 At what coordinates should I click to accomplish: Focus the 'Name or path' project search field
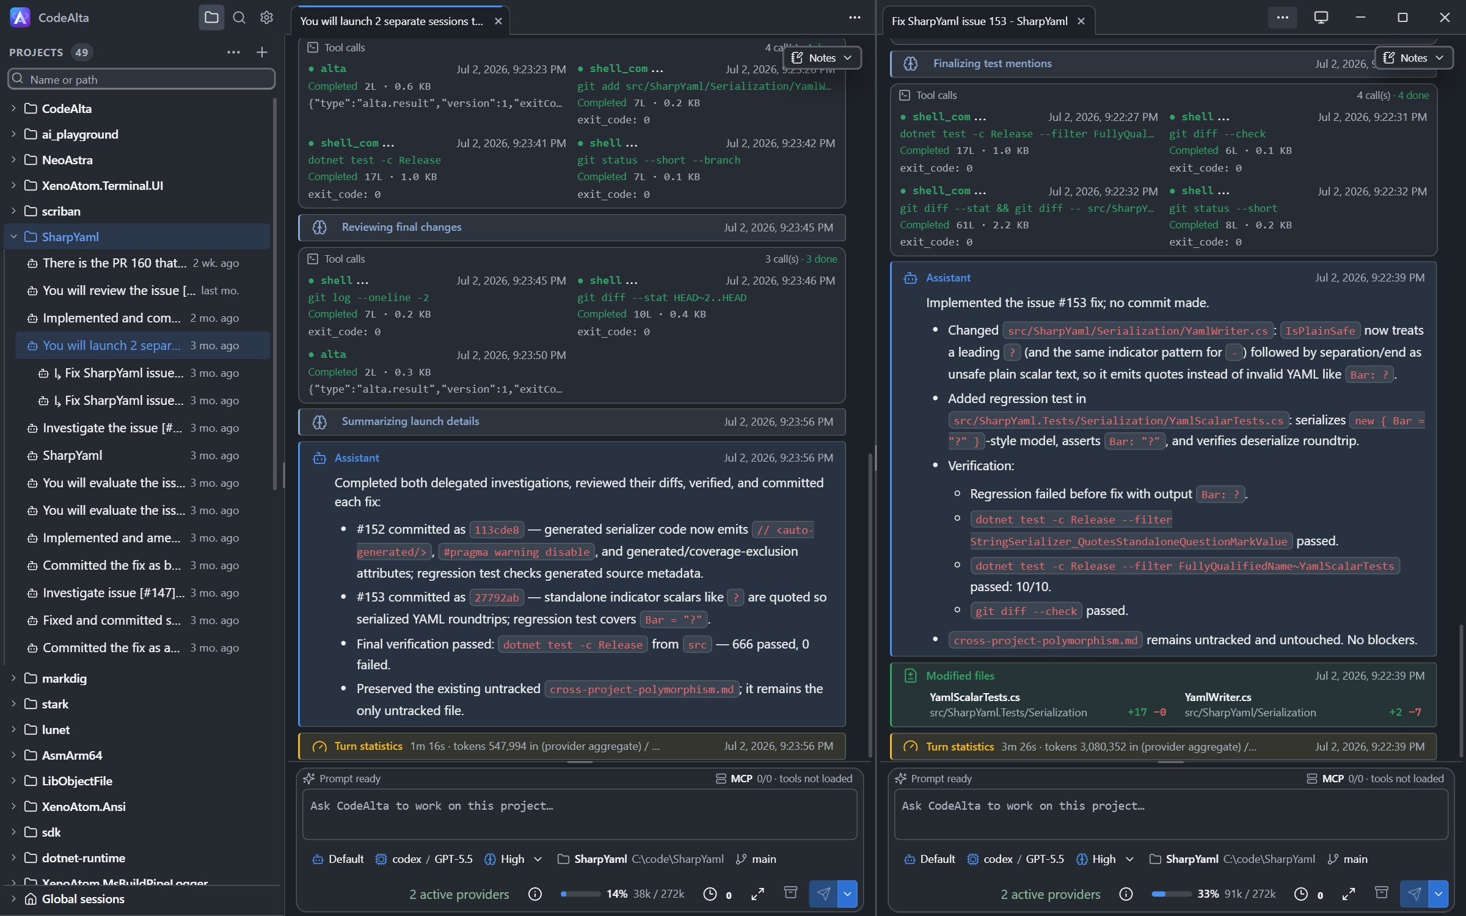(142, 79)
